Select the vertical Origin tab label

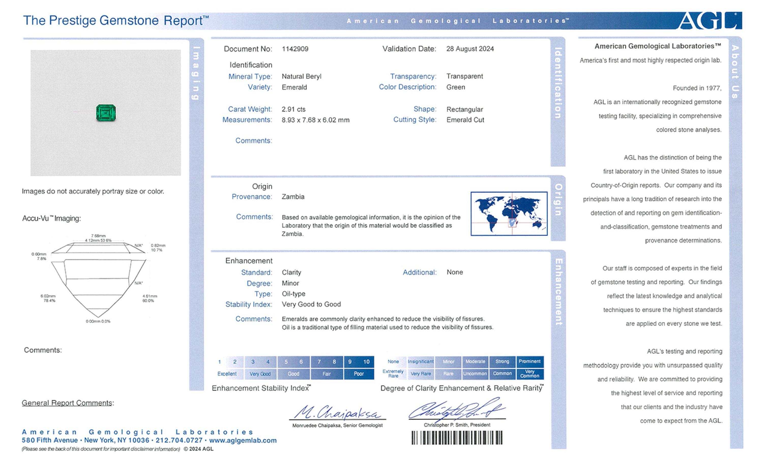click(x=558, y=200)
